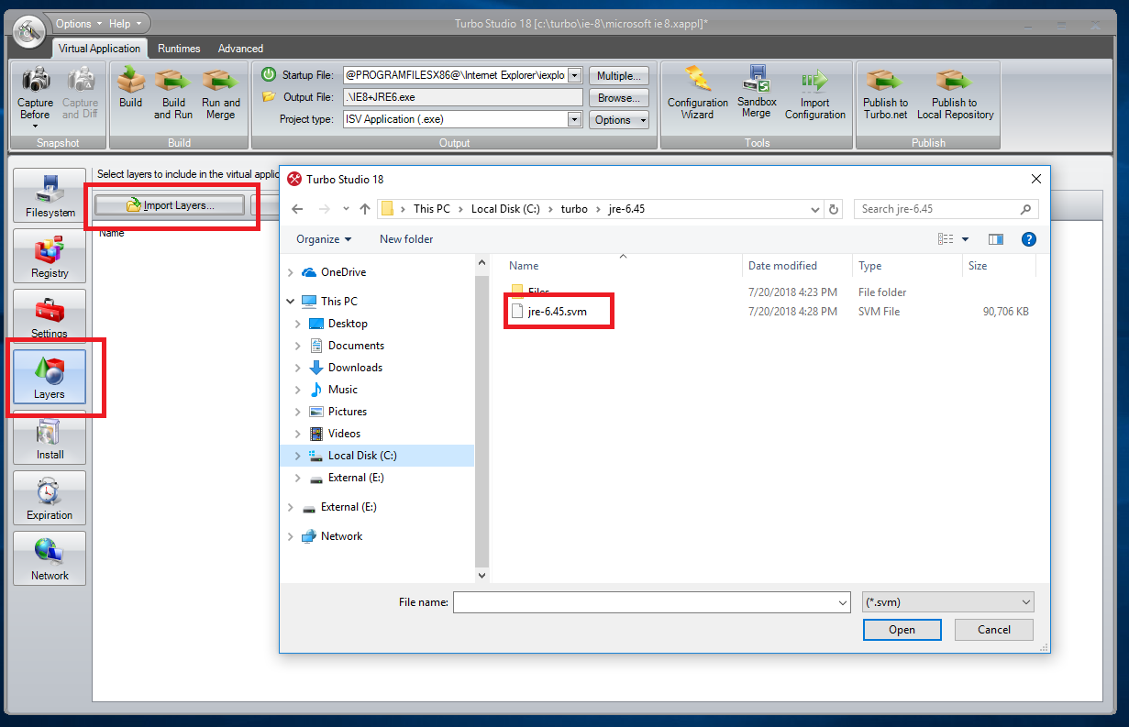
Task: Click the Import Layers button
Action: [170, 205]
